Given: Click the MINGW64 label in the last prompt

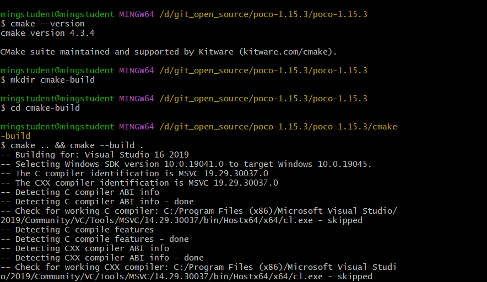Looking at the screenshot, I should pos(136,127).
